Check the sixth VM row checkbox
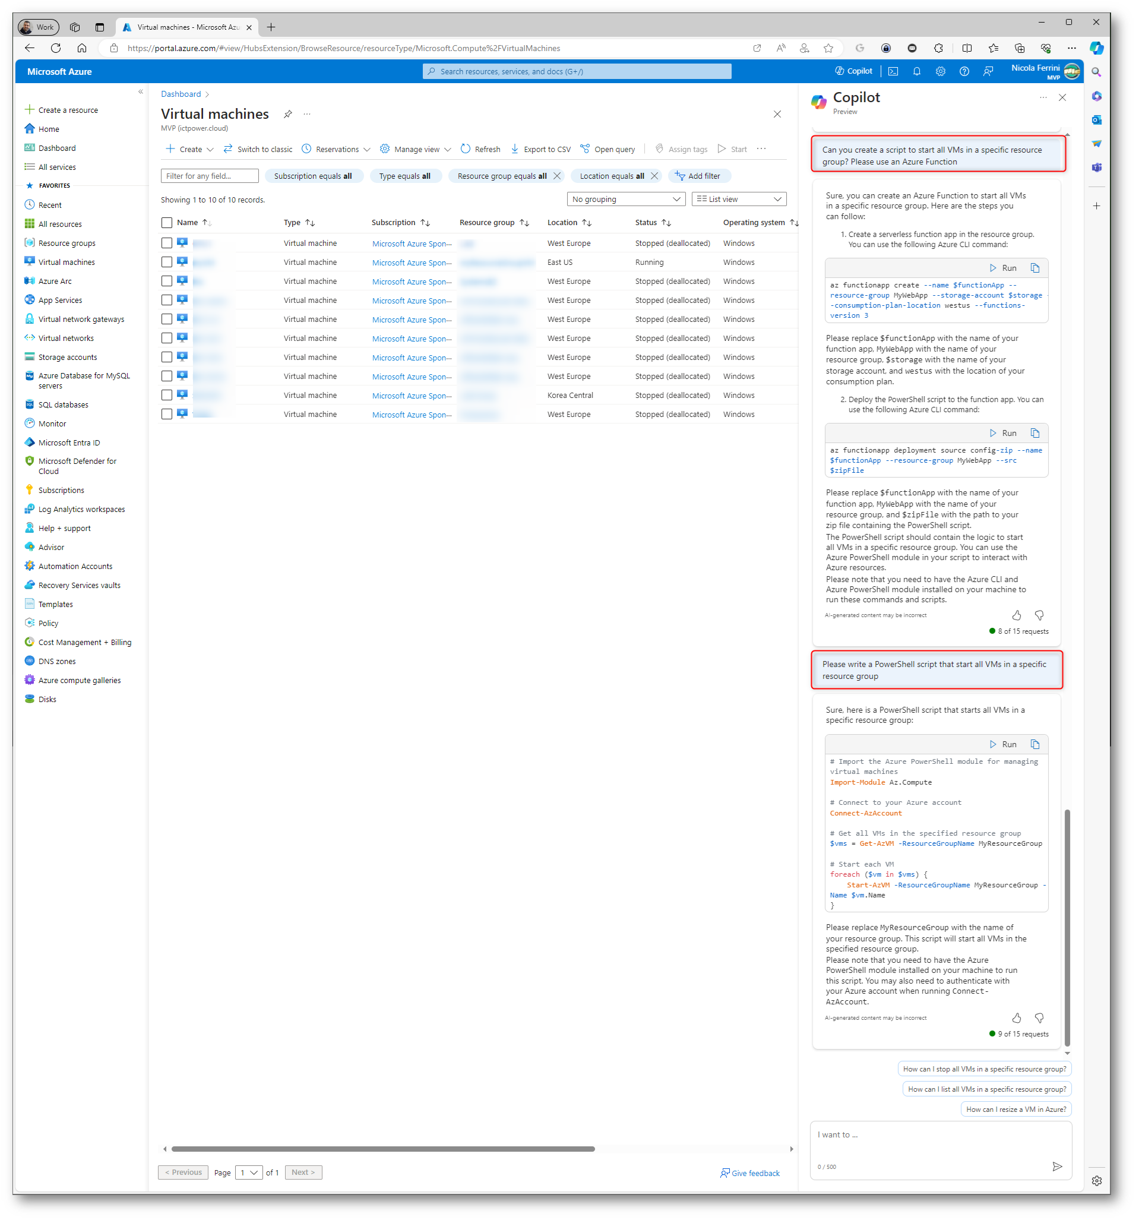 (x=167, y=338)
